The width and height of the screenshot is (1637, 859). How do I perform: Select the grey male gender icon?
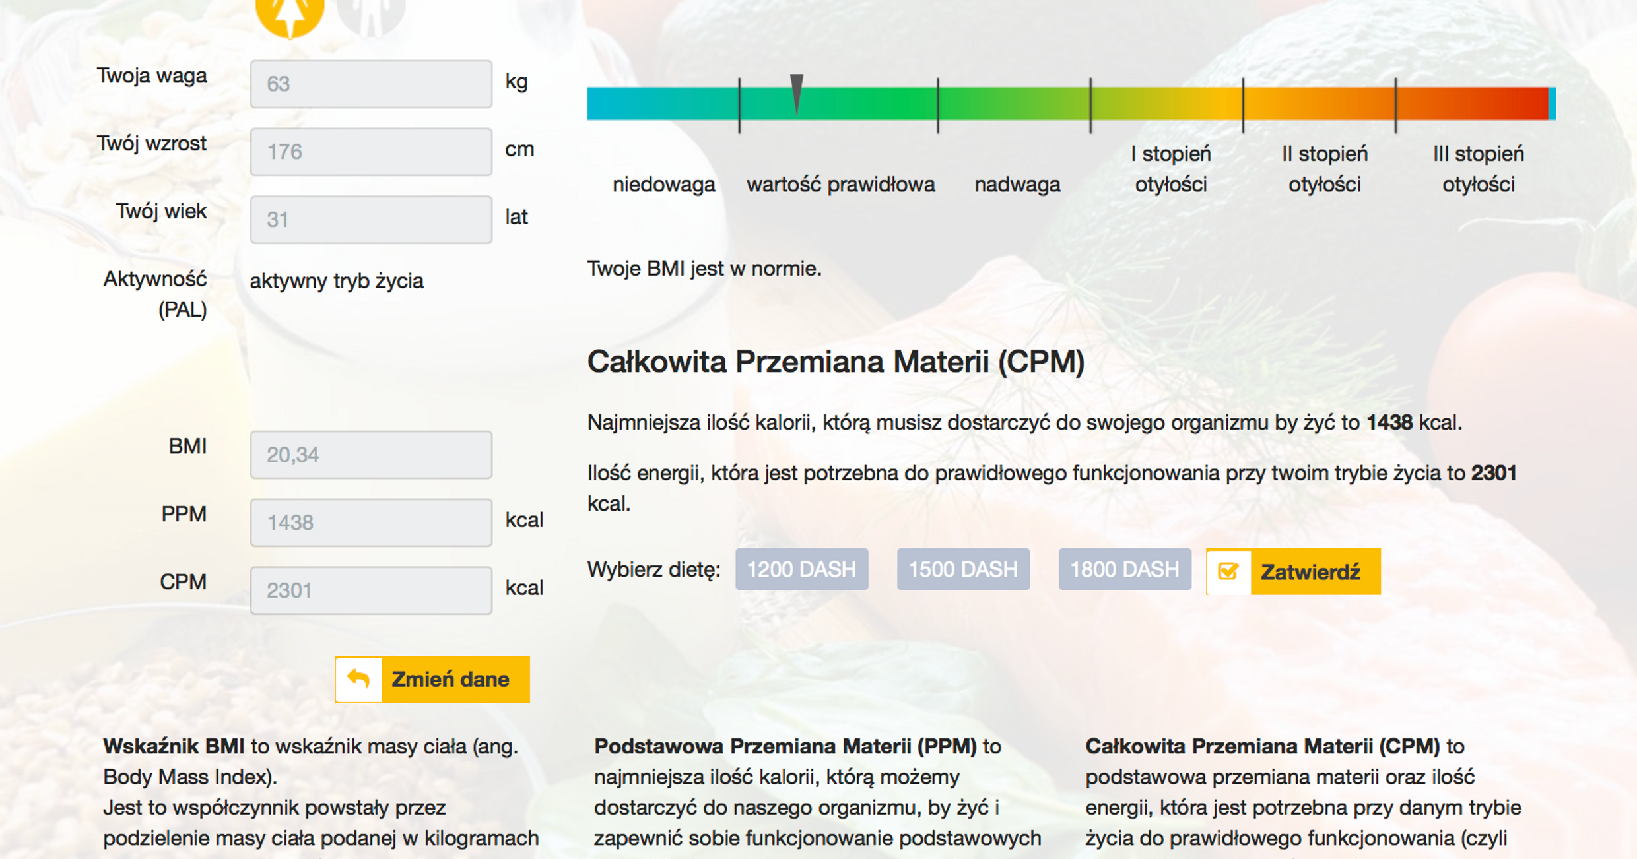(x=371, y=15)
